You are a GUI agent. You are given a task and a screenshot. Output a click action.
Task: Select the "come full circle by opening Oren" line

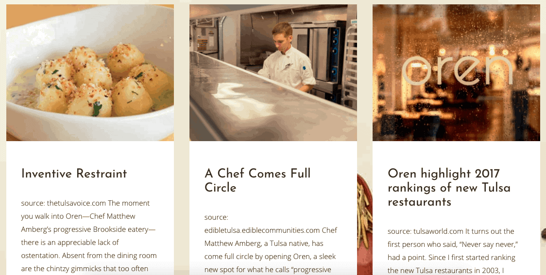coord(270,257)
